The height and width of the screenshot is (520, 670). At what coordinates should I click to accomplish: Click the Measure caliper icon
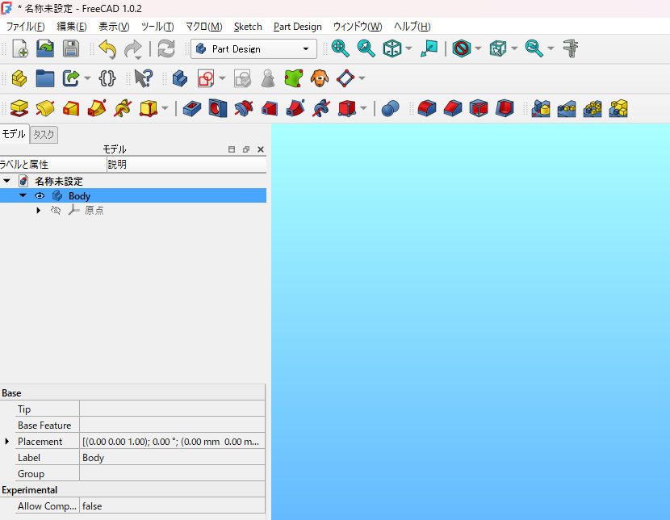click(572, 48)
